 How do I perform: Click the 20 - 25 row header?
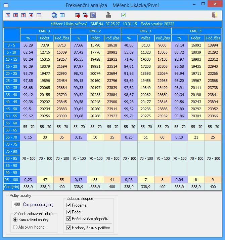(x=11, y=73)
